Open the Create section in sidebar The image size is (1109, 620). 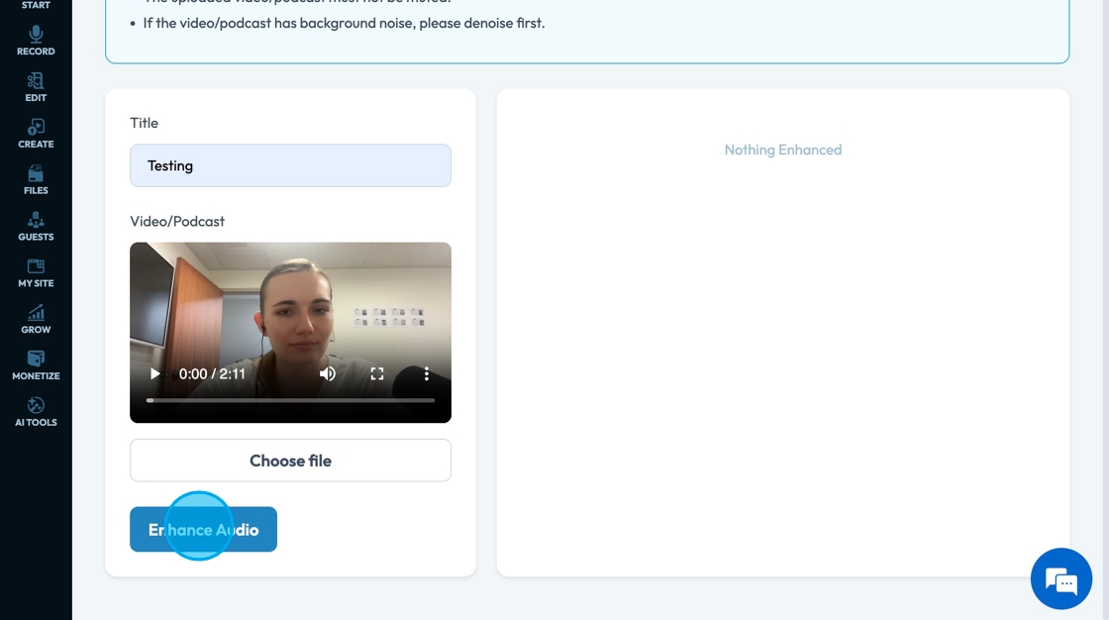(x=36, y=134)
